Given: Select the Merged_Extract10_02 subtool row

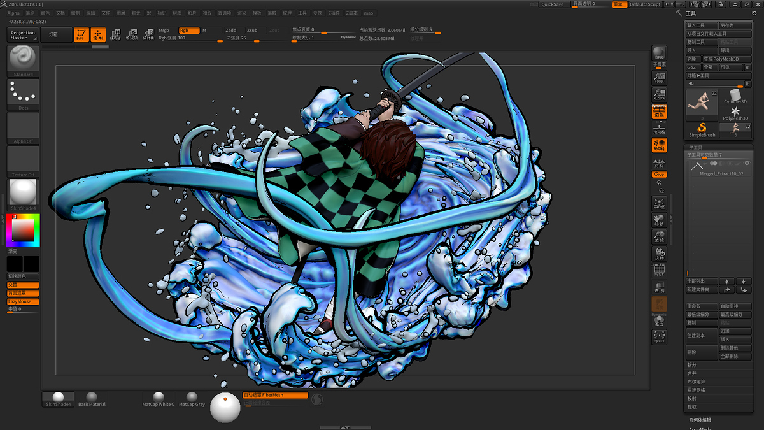Looking at the screenshot, I should coord(719,168).
